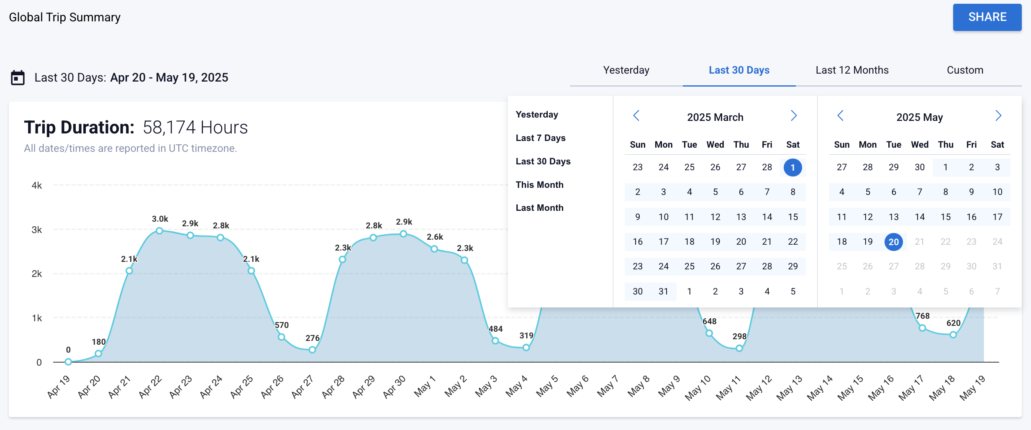Choose This Month preset range
1031x430 pixels.
(x=539, y=185)
